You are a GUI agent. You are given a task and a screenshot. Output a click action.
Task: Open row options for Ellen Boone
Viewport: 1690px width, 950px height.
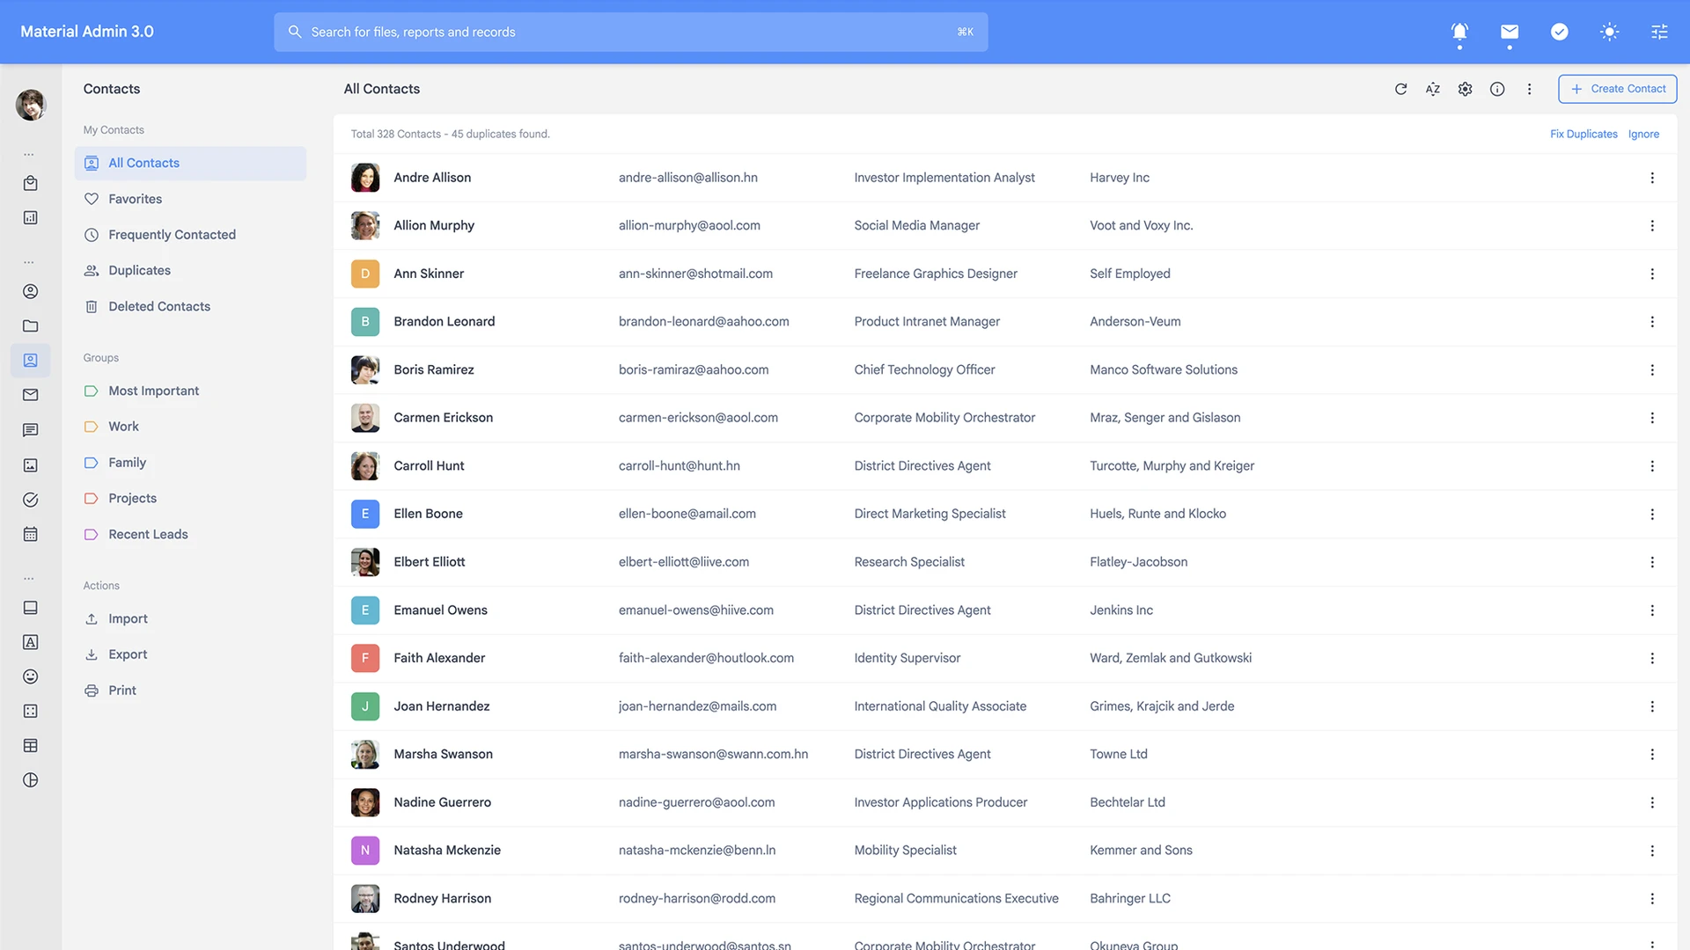(x=1651, y=514)
